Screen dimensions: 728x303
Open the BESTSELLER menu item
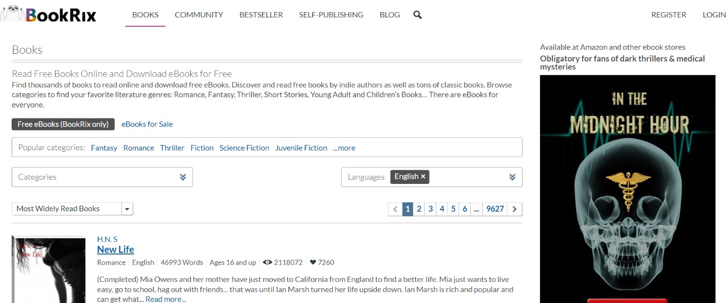click(261, 15)
